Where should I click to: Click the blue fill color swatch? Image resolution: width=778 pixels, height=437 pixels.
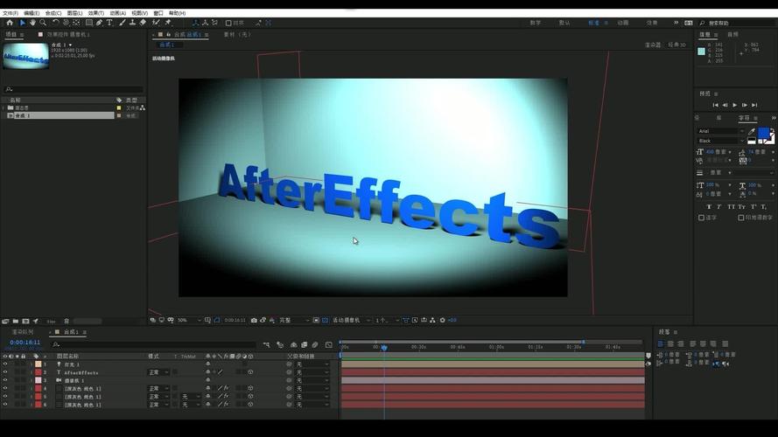point(763,133)
